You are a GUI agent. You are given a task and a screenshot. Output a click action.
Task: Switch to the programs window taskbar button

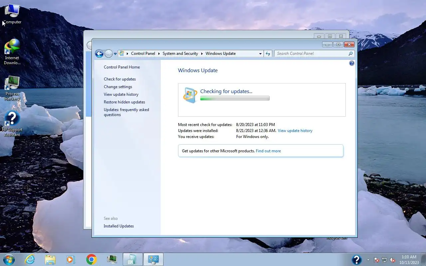tap(132, 259)
